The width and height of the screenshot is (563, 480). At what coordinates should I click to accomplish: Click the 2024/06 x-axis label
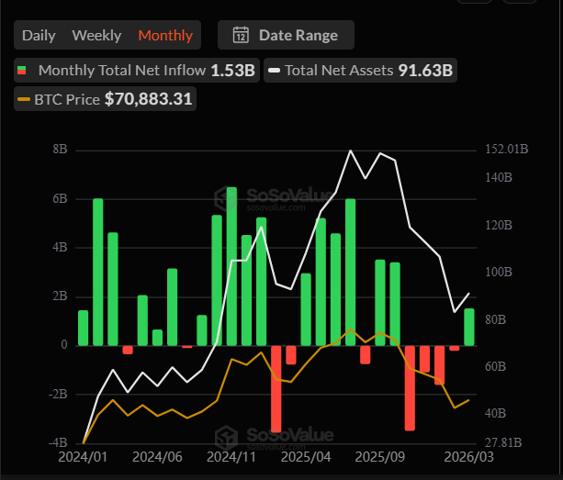[157, 457]
